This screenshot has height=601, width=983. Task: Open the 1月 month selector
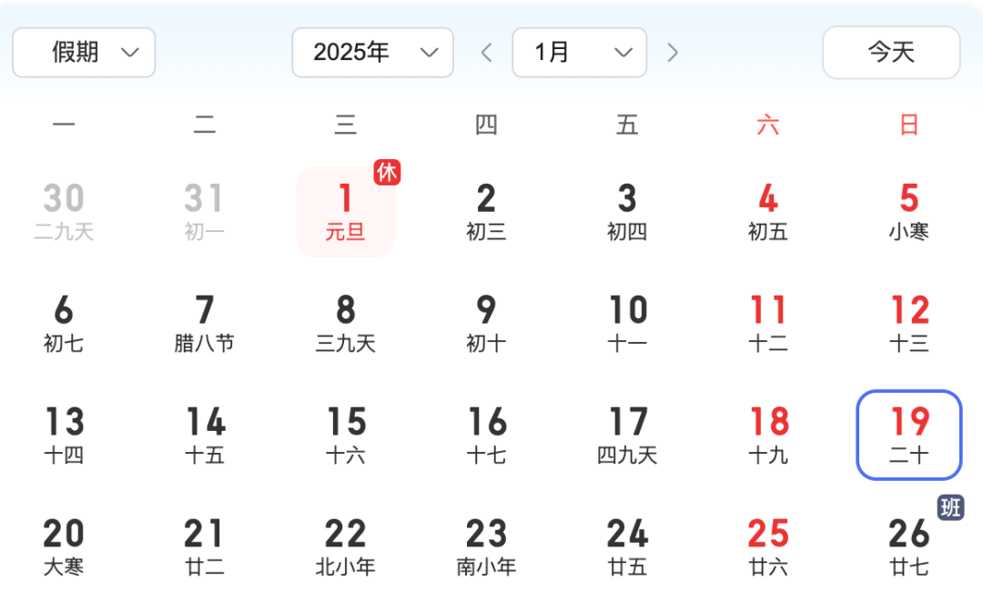point(579,52)
